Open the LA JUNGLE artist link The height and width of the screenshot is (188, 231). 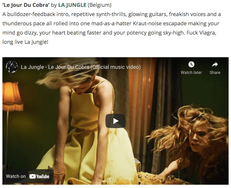coord(72,5)
